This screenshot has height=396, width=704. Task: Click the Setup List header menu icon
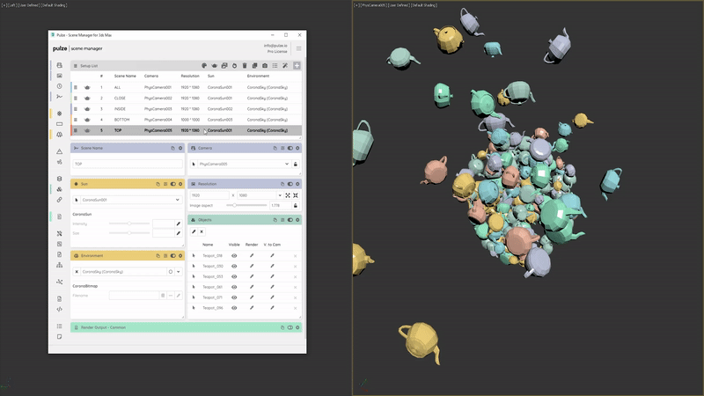[76, 65]
